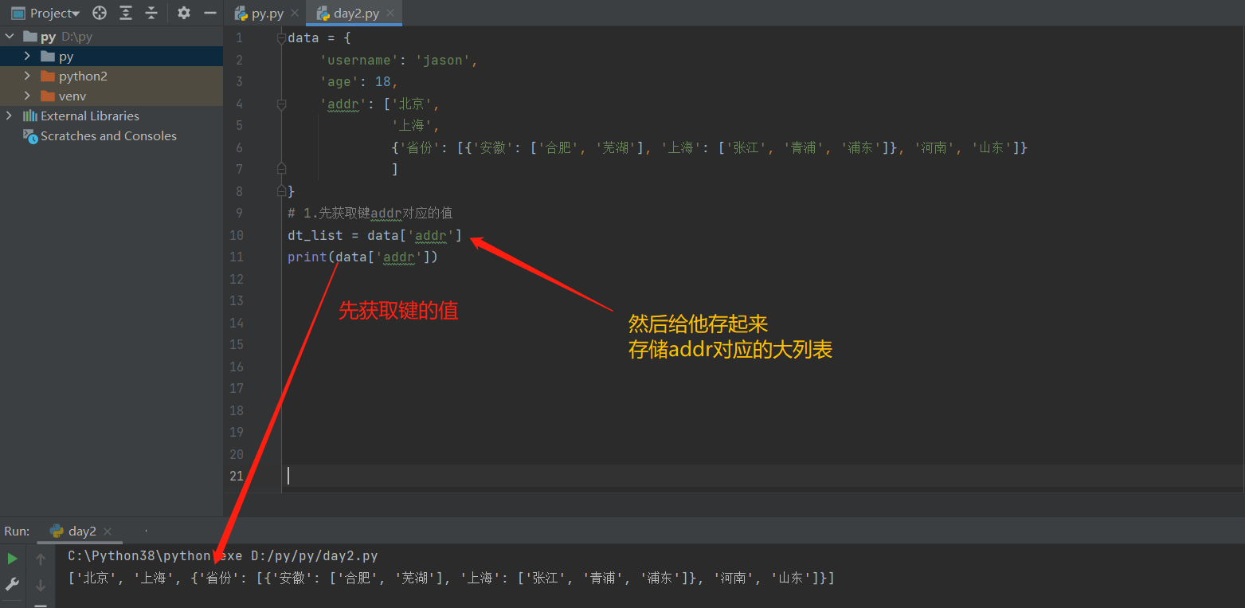Select the day2 Run tab
This screenshot has width=1245, height=608.
pyautogui.click(x=81, y=531)
